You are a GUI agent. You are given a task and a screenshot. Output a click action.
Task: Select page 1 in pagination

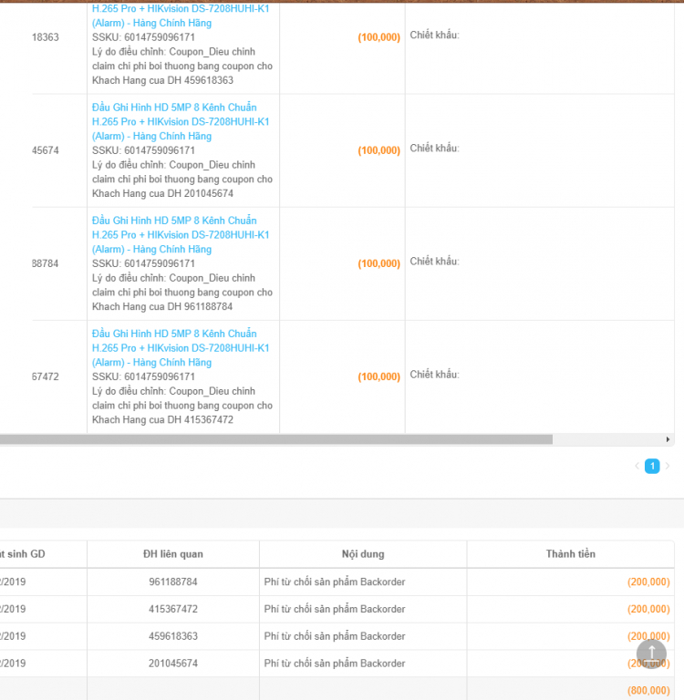click(652, 466)
